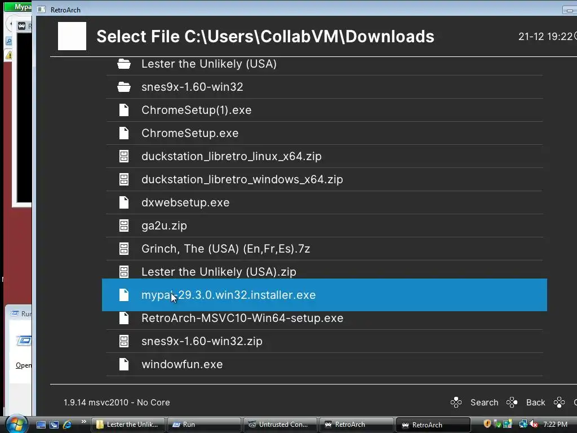Image resolution: width=577 pixels, height=433 pixels.
Task: Switch to the inactive RetroArch taskbar button
Action: click(357, 425)
